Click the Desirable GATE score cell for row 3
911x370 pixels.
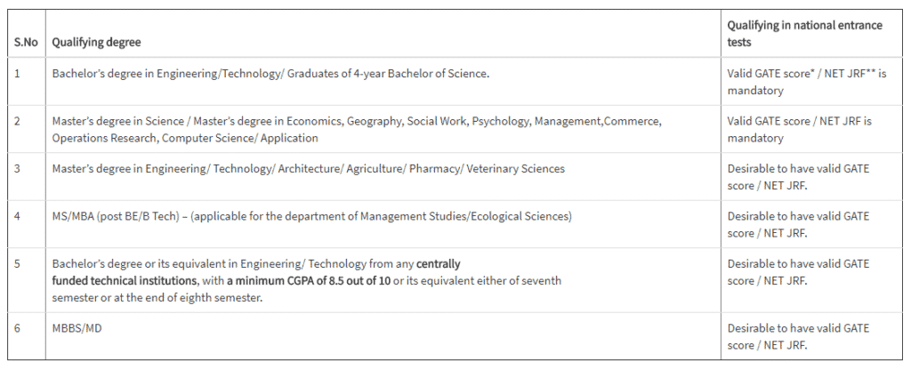[798, 177]
